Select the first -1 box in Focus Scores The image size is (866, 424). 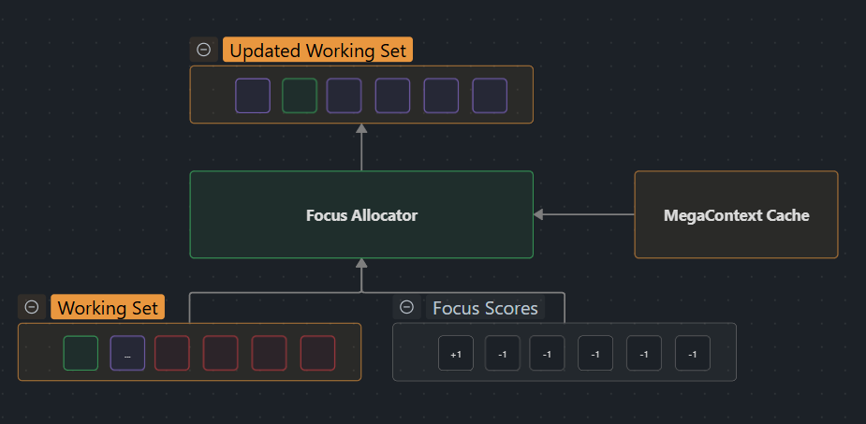pos(502,354)
